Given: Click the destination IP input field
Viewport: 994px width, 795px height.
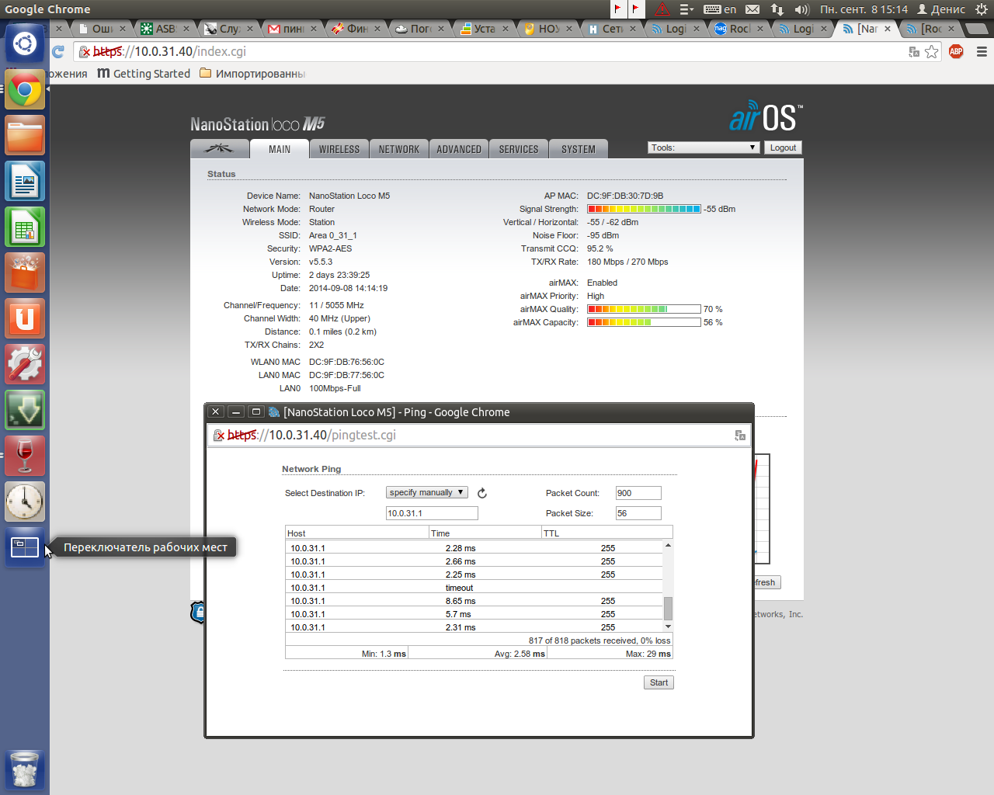Looking at the screenshot, I should (x=432, y=513).
